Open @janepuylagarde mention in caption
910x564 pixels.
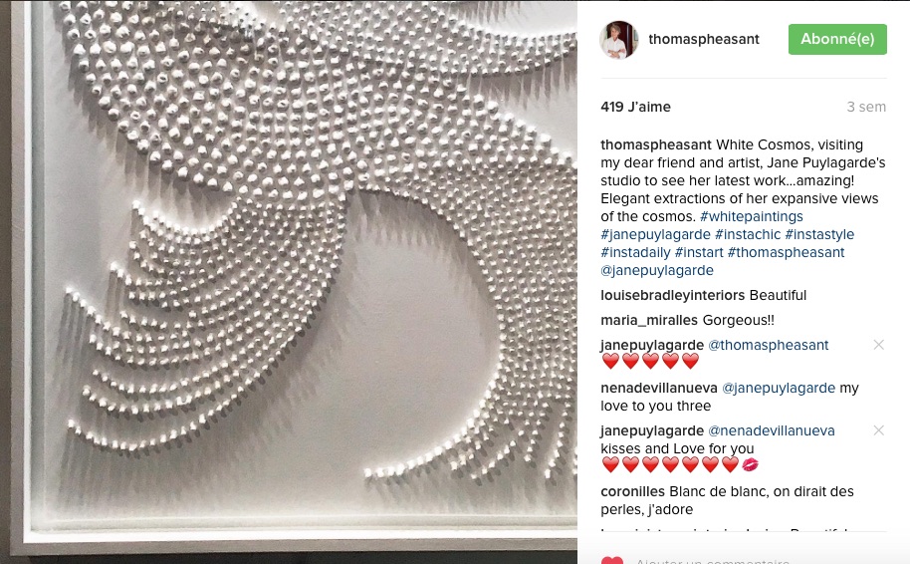tap(657, 271)
